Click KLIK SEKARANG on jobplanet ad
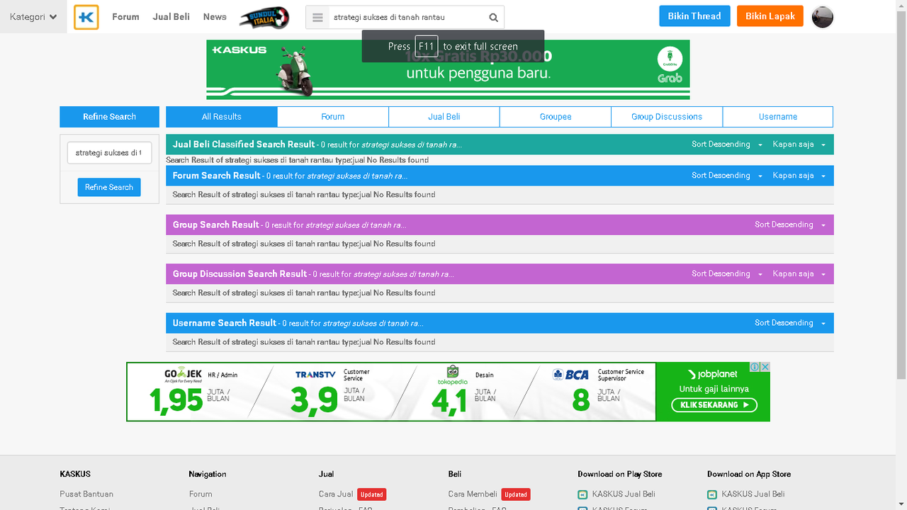This screenshot has height=510, width=907. [714, 405]
